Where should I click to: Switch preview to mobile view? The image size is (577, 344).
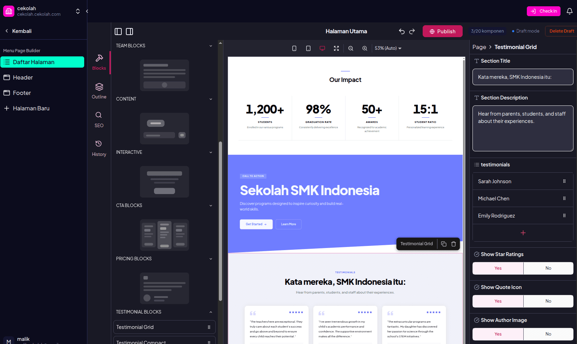point(294,48)
